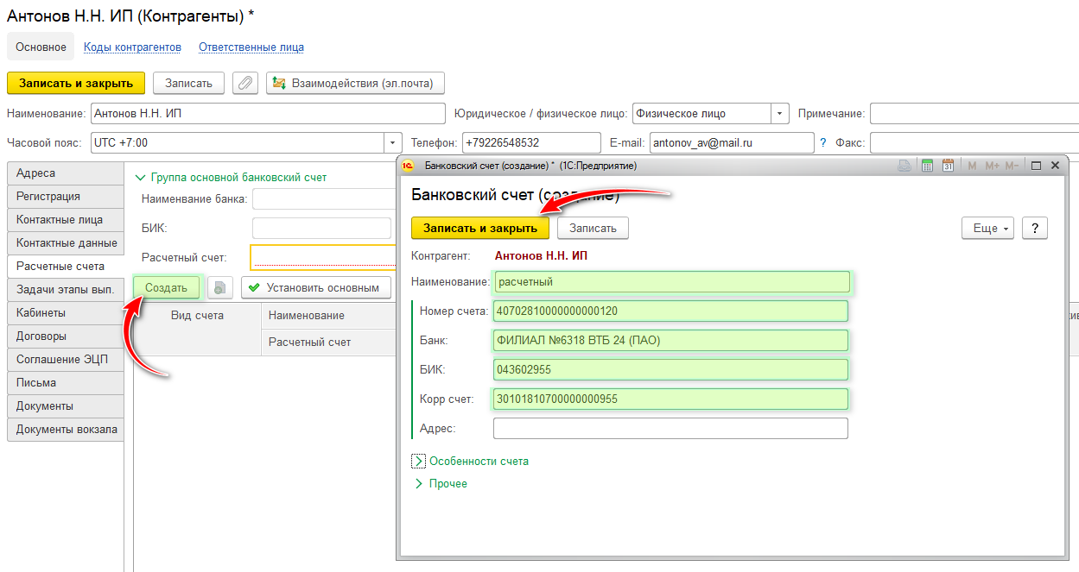Open the Часовой пояс dropdown
The width and height of the screenshot is (1079, 572).
pyautogui.click(x=394, y=142)
